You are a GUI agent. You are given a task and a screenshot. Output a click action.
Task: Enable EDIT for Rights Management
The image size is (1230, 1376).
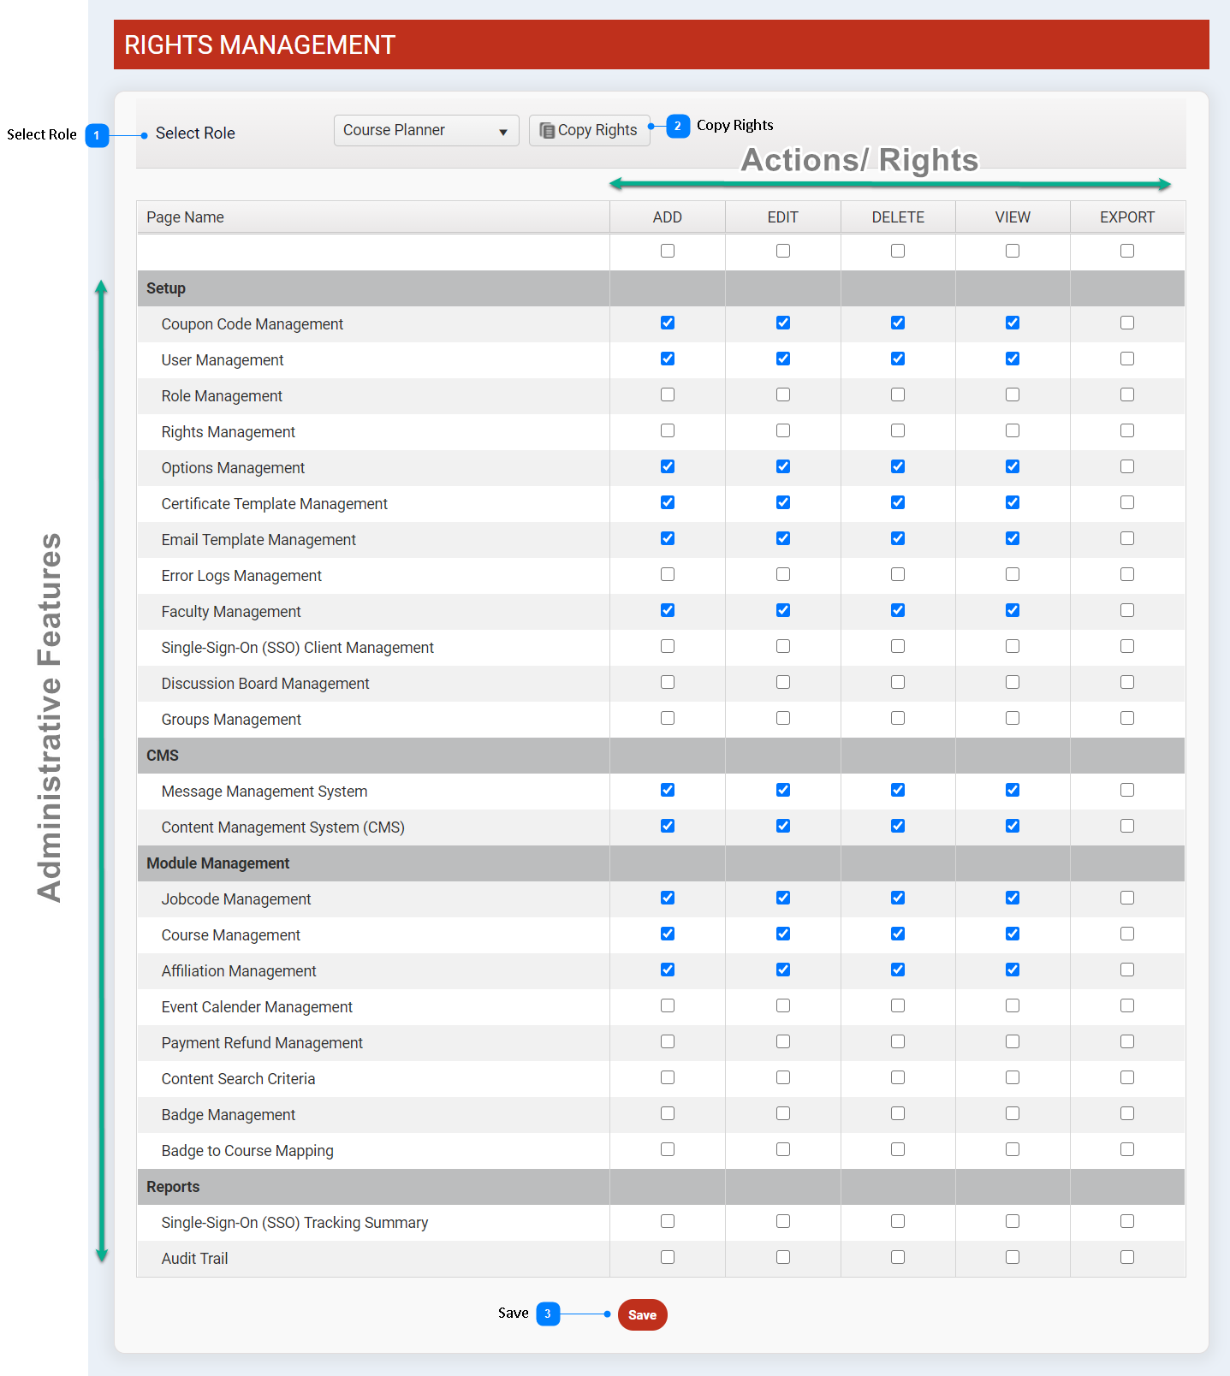(x=782, y=430)
